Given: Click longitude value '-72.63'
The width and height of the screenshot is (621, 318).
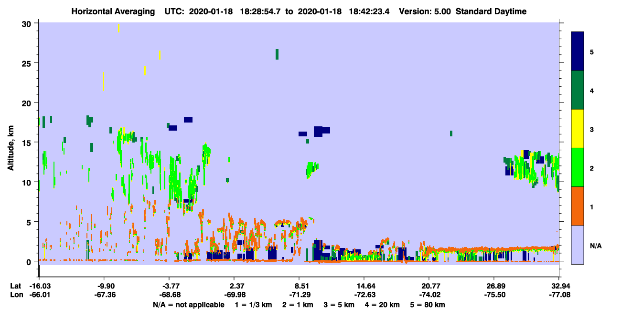Looking at the screenshot, I should 364,295.
